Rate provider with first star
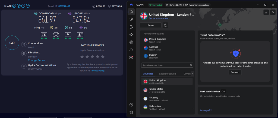The height and width of the screenshot is (118, 278). (x=82, y=57)
